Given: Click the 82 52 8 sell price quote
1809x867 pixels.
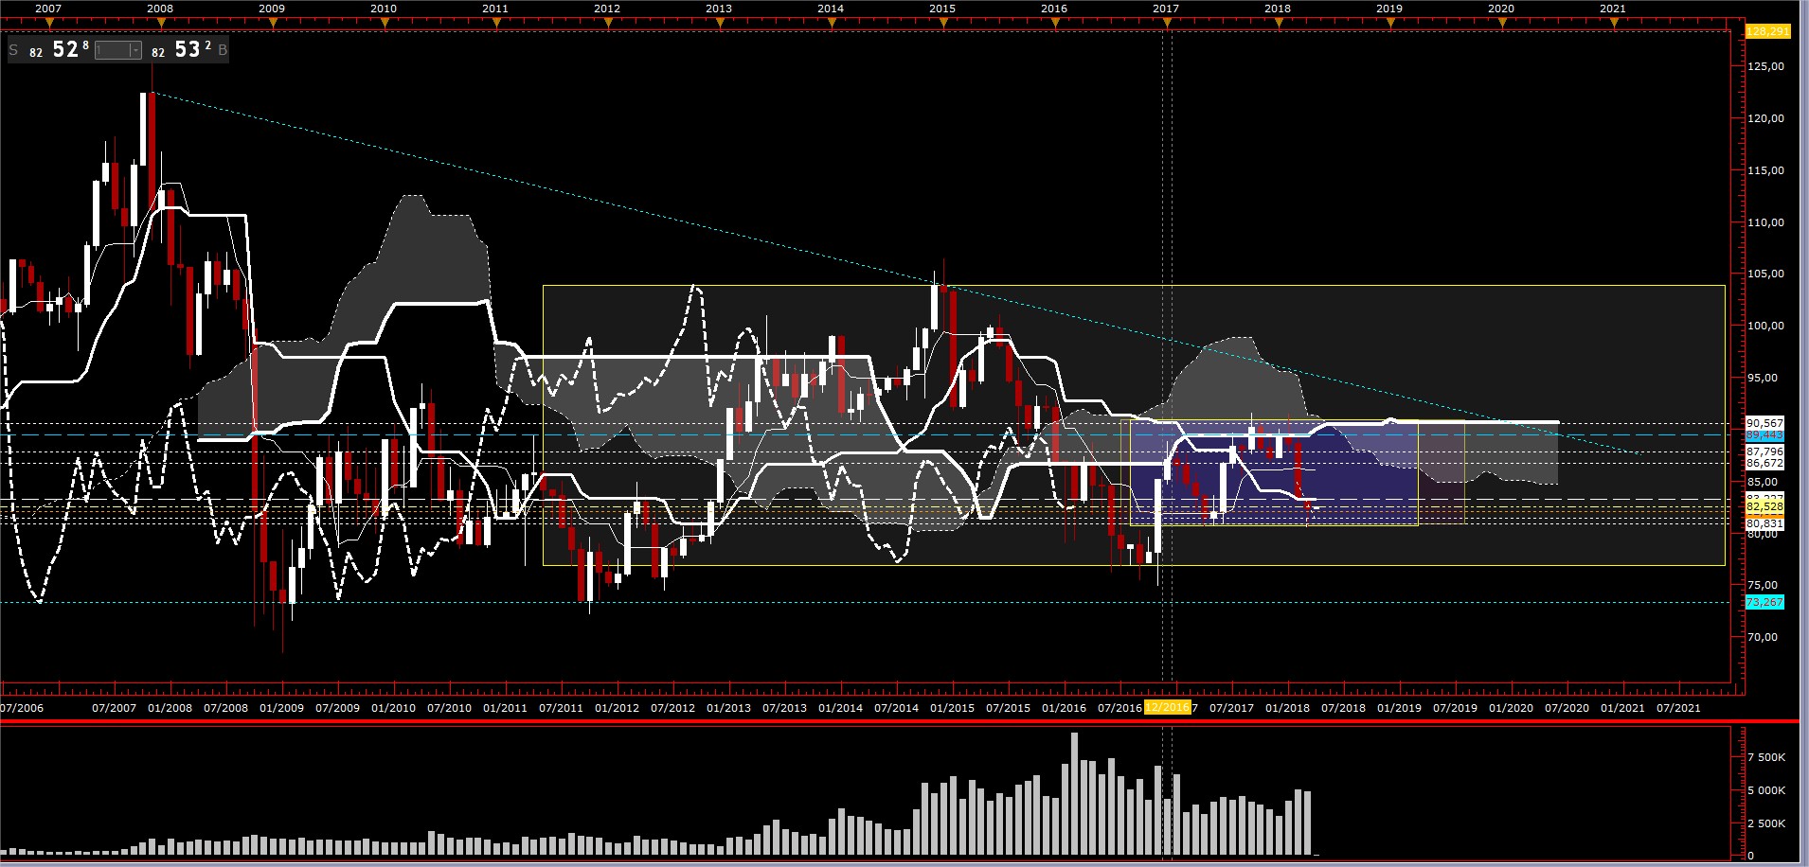Looking at the screenshot, I should point(59,49).
